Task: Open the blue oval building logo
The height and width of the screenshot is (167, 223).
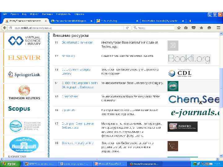Action: coord(24,144)
